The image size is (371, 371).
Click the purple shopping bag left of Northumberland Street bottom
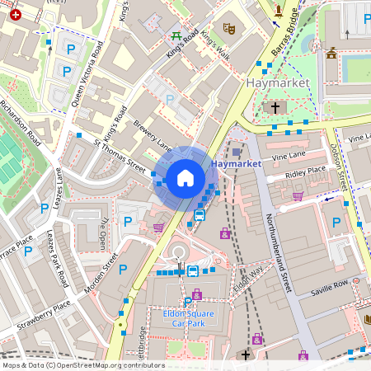(257, 339)
